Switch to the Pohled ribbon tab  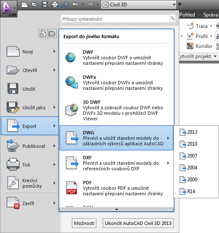pyautogui.click(x=187, y=15)
